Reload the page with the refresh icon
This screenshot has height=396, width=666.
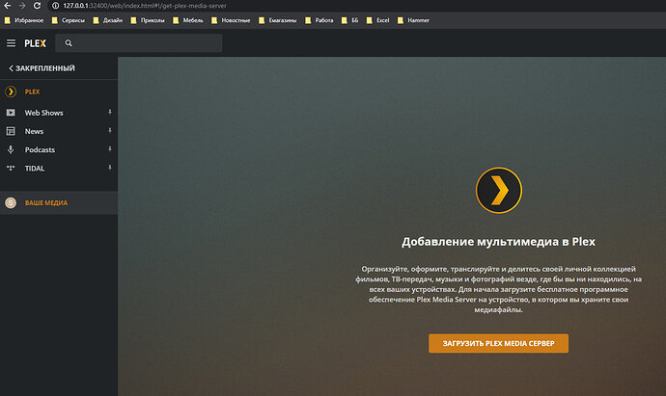(x=37, y=6)
